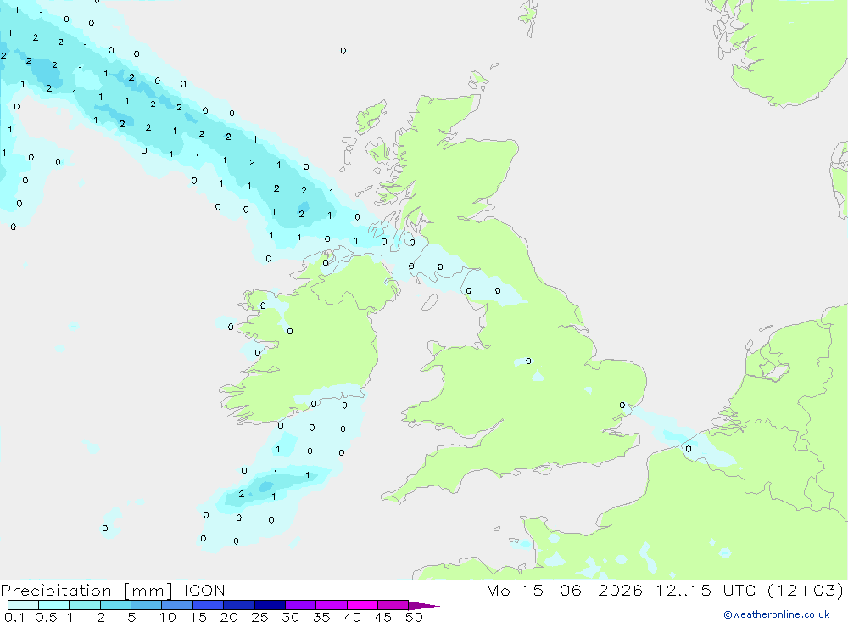Click the legend label '30'

[x=291, y=617]
